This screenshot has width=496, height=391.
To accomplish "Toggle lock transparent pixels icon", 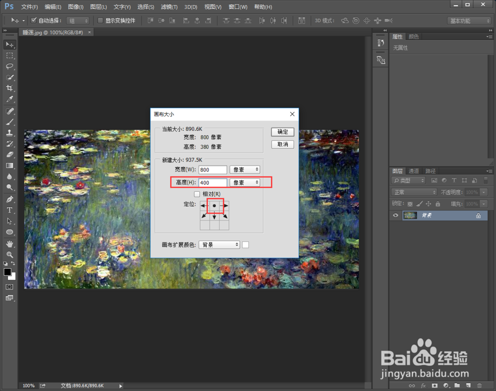I will [x=410, y=204].
